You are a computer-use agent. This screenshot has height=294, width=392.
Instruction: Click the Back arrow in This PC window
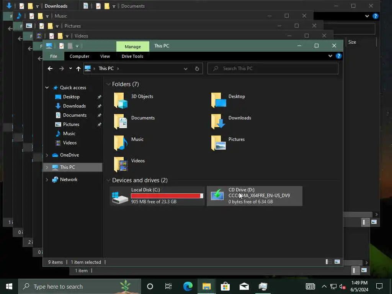click(x=50, y=69)
